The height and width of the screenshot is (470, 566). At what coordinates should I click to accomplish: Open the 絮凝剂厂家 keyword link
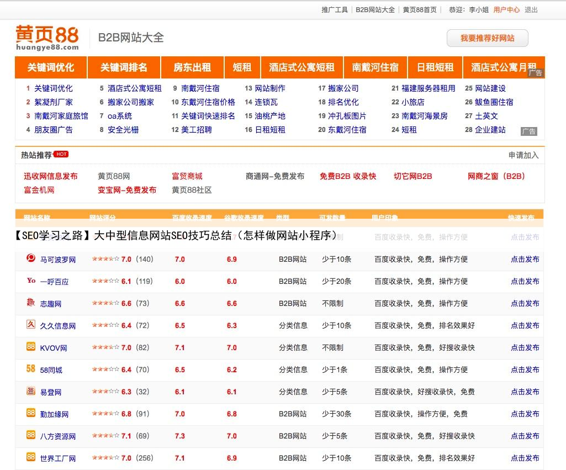click(x=53, y=102)
